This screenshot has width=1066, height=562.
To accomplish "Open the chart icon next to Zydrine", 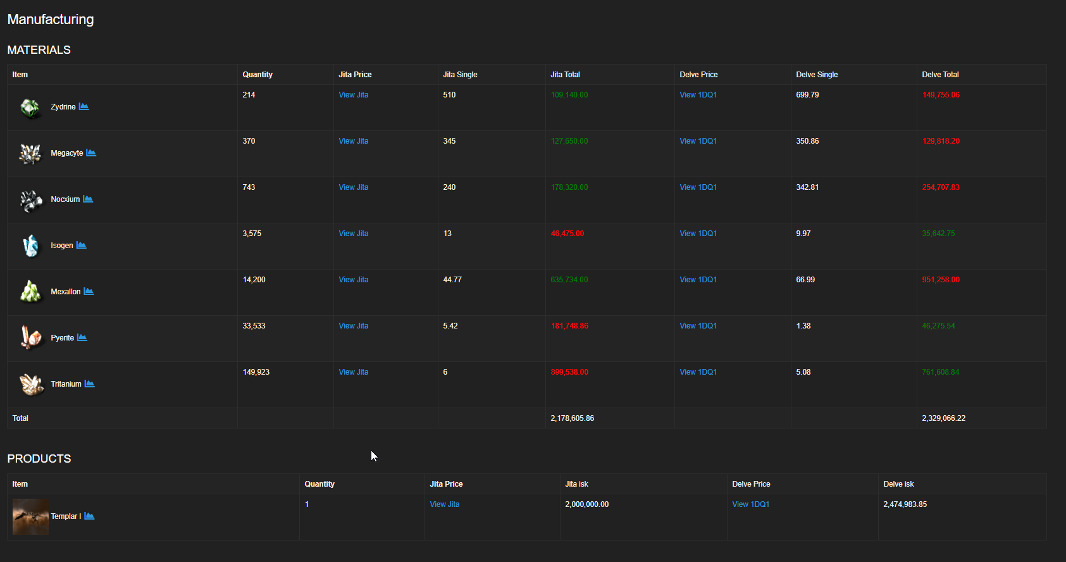I will point(84,106).
